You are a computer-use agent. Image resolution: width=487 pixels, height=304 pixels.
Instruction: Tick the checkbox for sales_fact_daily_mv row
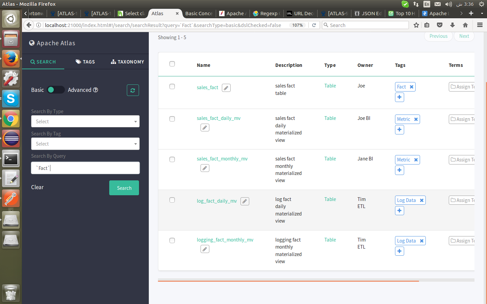point(172,119)
